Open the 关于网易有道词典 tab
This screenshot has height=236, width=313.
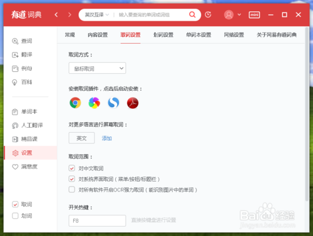[277, 35]
